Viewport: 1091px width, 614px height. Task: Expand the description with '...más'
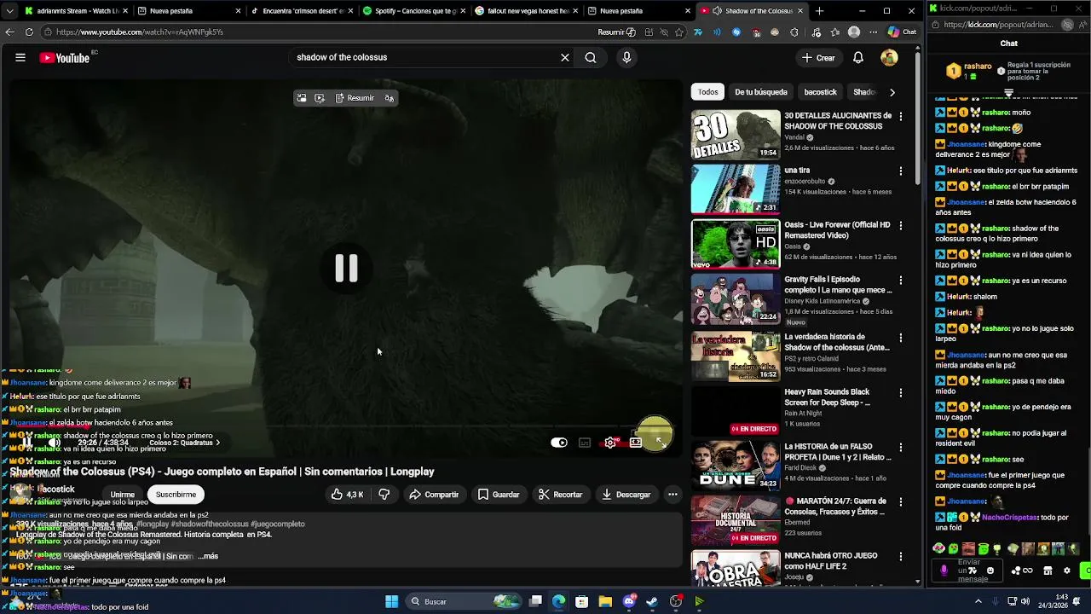click(208, 556)
